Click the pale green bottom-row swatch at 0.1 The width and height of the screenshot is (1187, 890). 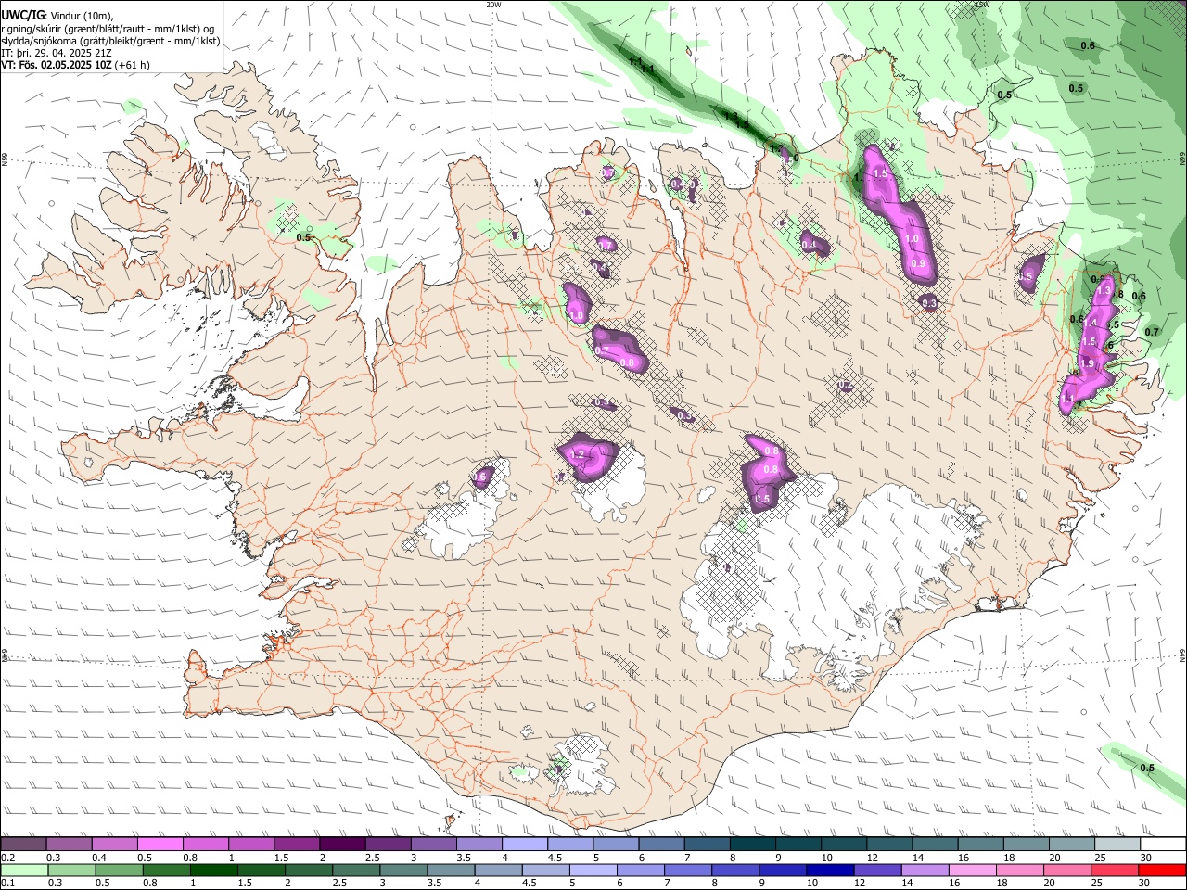pyautogui.click(x=25, y=870)
